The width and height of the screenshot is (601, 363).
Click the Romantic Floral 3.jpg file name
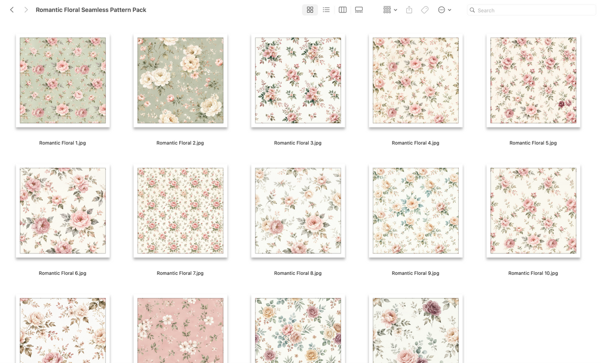(x=298, y=143)
